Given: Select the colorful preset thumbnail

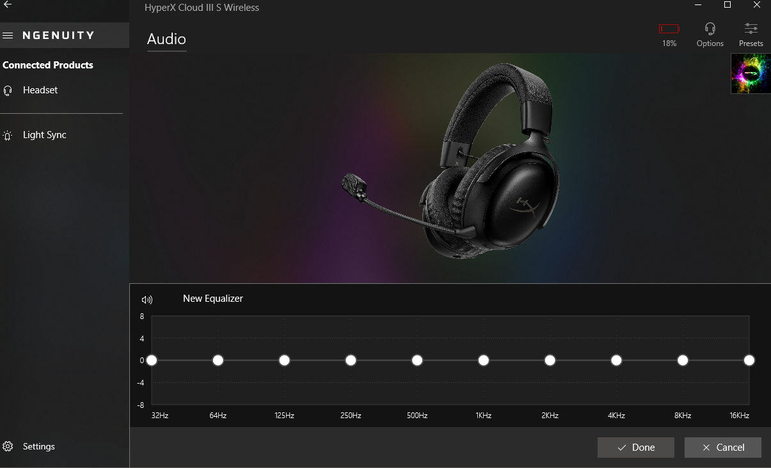Looking at the screenshot, I should click(x=751, y=74).
